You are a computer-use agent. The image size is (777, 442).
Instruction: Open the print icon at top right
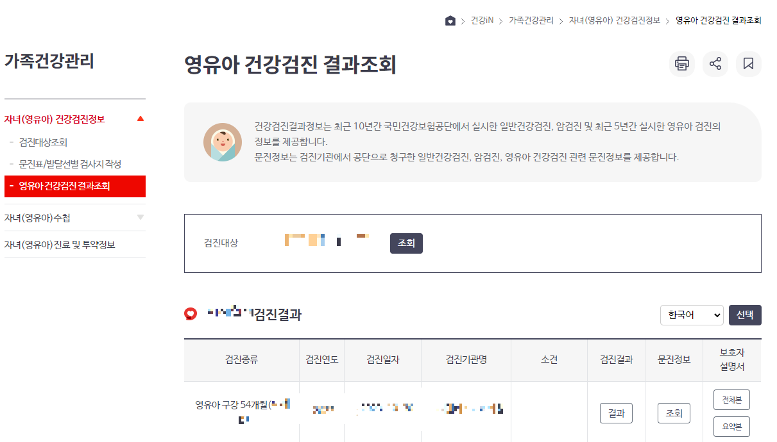681,63
